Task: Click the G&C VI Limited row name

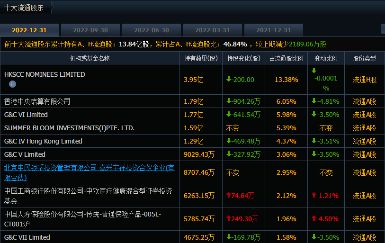Action: 26,115
